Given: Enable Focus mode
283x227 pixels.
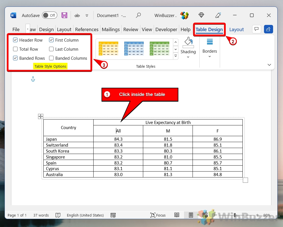Looking at the screenshot, I should tap(158, 215).
